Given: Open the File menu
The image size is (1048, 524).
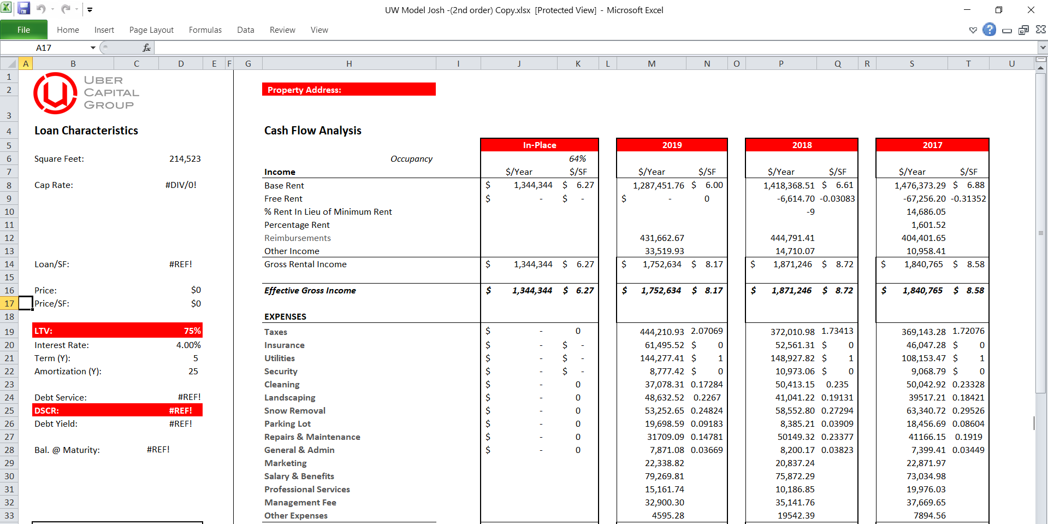Looking at the screenshot, I should click(24, 30).
